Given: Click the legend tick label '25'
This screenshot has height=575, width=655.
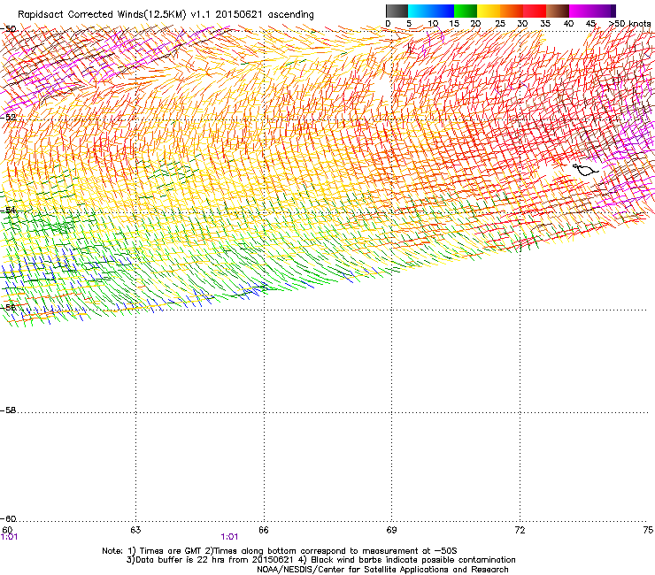Looking at the screenshot, I should click(500, 24).
